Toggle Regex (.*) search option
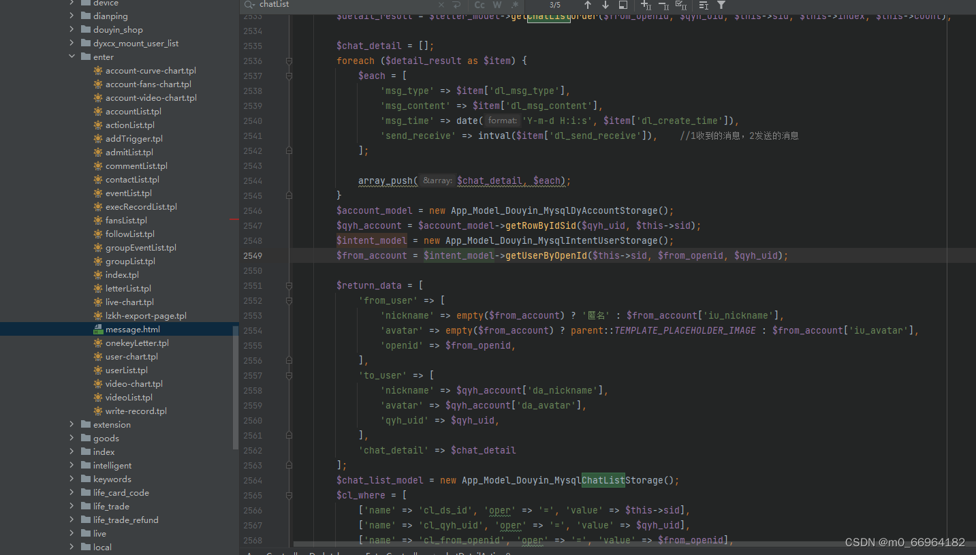Screen dimensions: 976x555 [x=515, y=5]
